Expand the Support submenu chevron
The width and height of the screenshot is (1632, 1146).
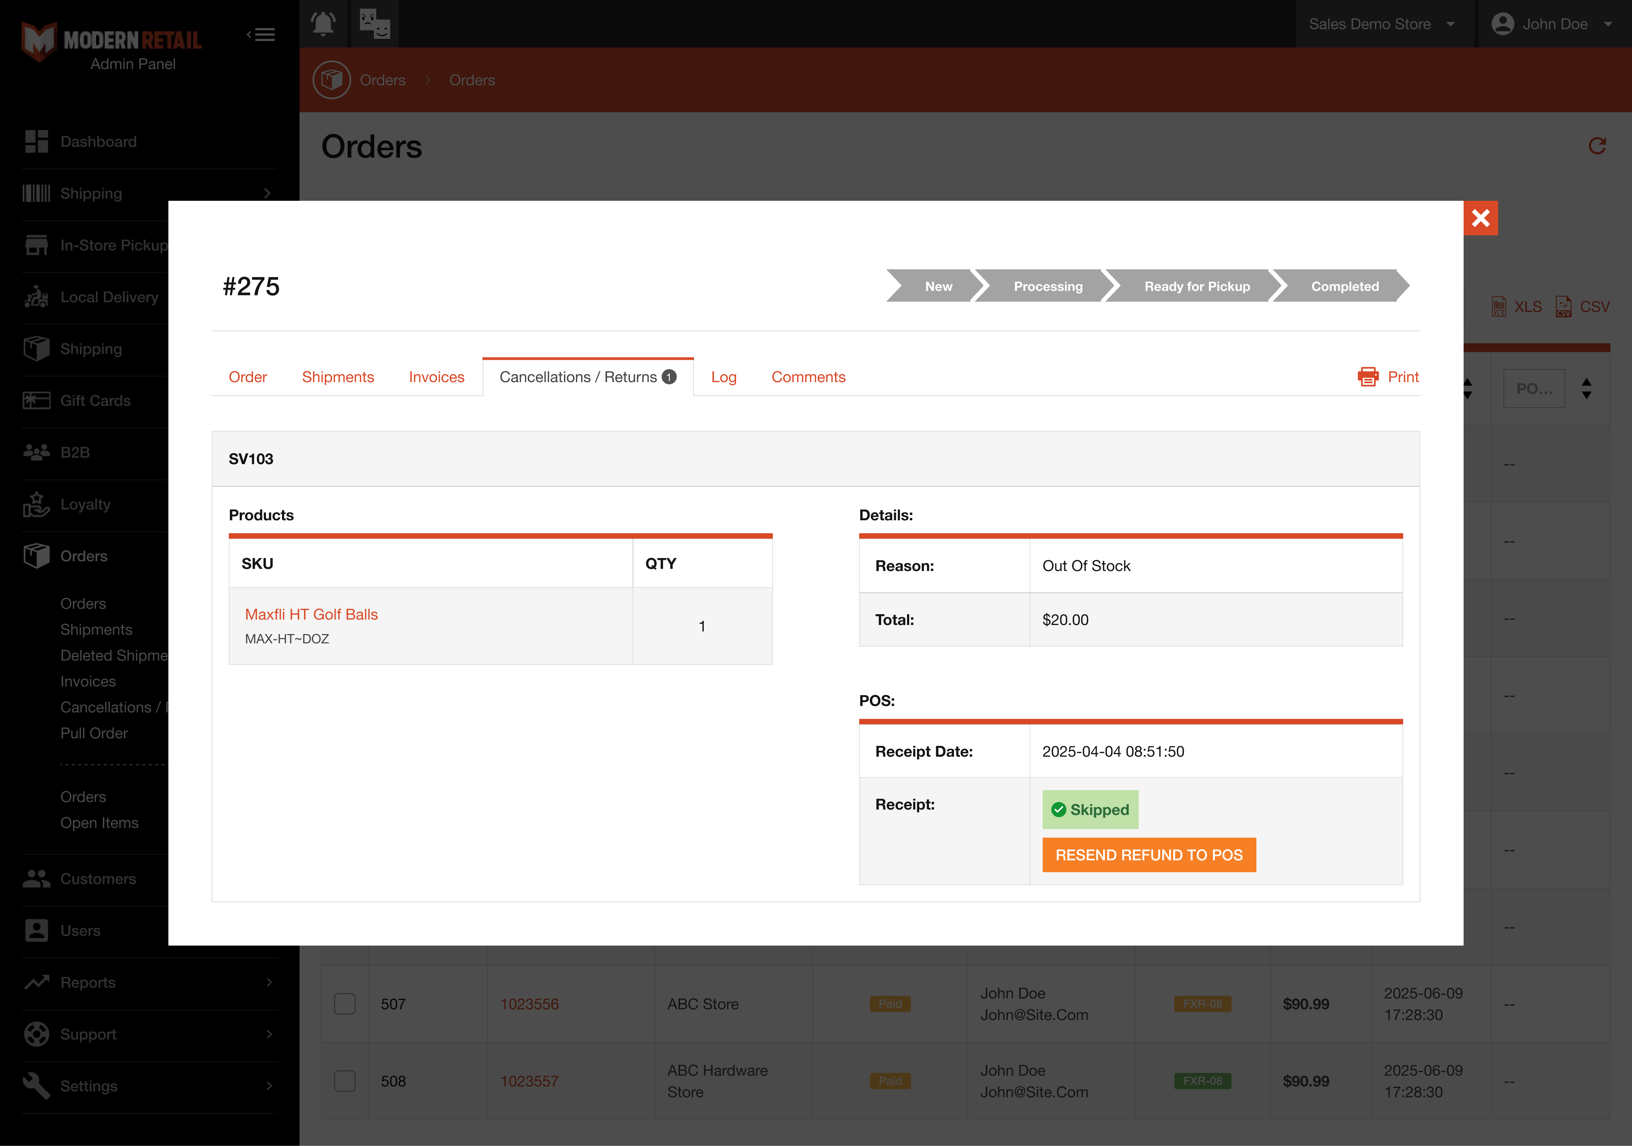coord(269,1034)
